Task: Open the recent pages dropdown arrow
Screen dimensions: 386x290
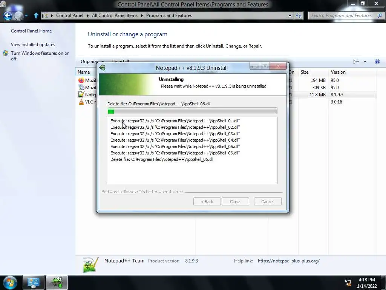Action: [x=26, y=16]
